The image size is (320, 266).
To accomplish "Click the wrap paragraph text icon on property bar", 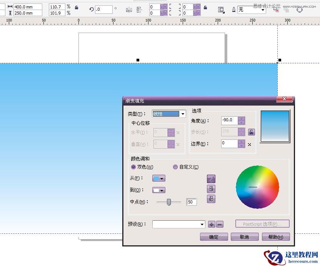I will (x=221, y=9).
